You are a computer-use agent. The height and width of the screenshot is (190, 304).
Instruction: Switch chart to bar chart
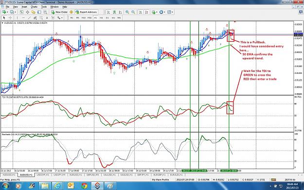108,12
